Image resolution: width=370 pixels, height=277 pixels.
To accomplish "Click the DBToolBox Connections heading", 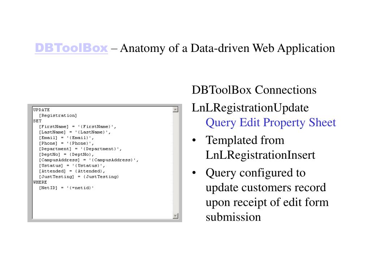I will click(x=254, y=90).
